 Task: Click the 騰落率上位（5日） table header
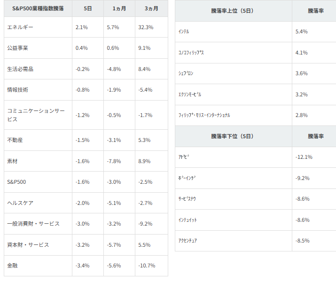pyautogui.click(x=233, y=11)
